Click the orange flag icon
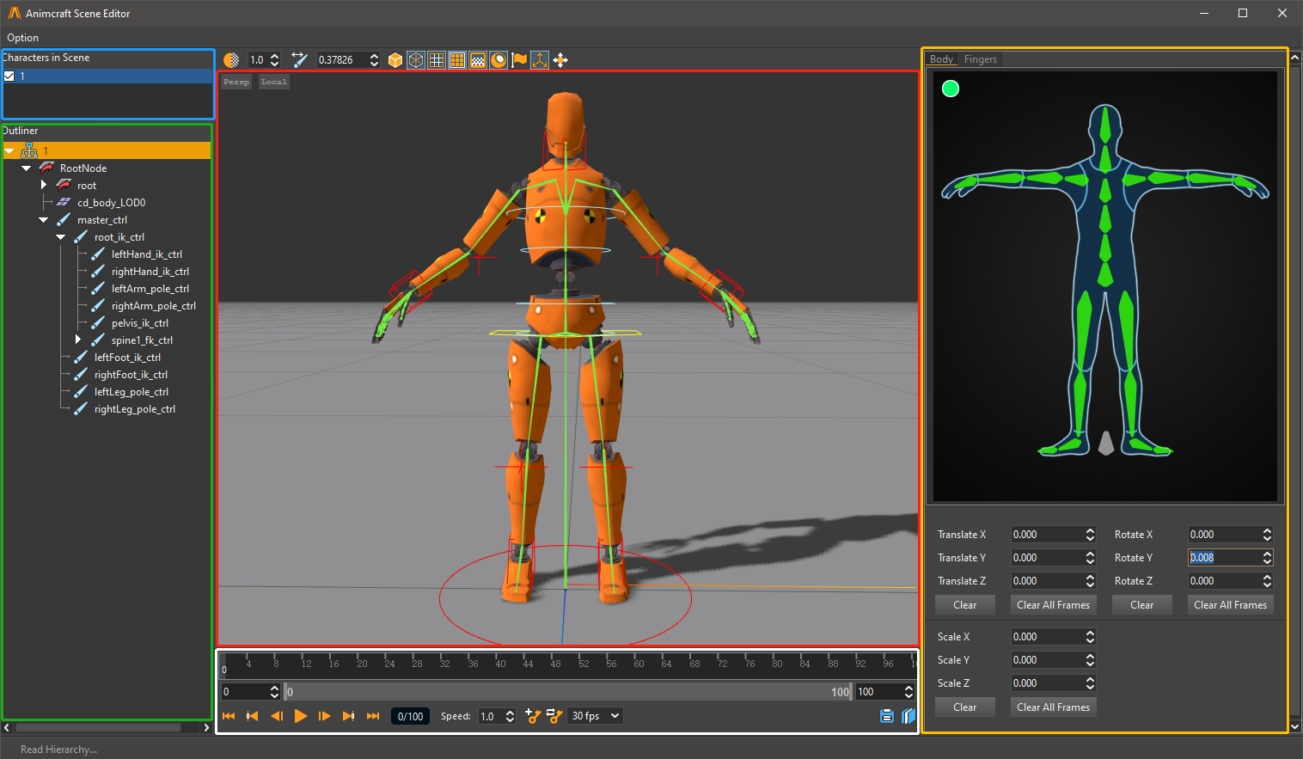The width and height of the screenshot is (1303, 759). (519, 60)
